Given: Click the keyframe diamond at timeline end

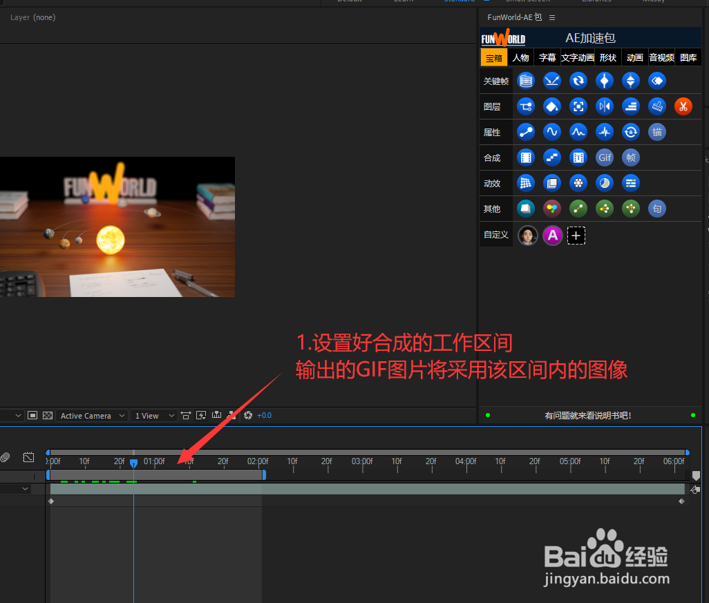Looking at the screenshot, I should point(681,501).
